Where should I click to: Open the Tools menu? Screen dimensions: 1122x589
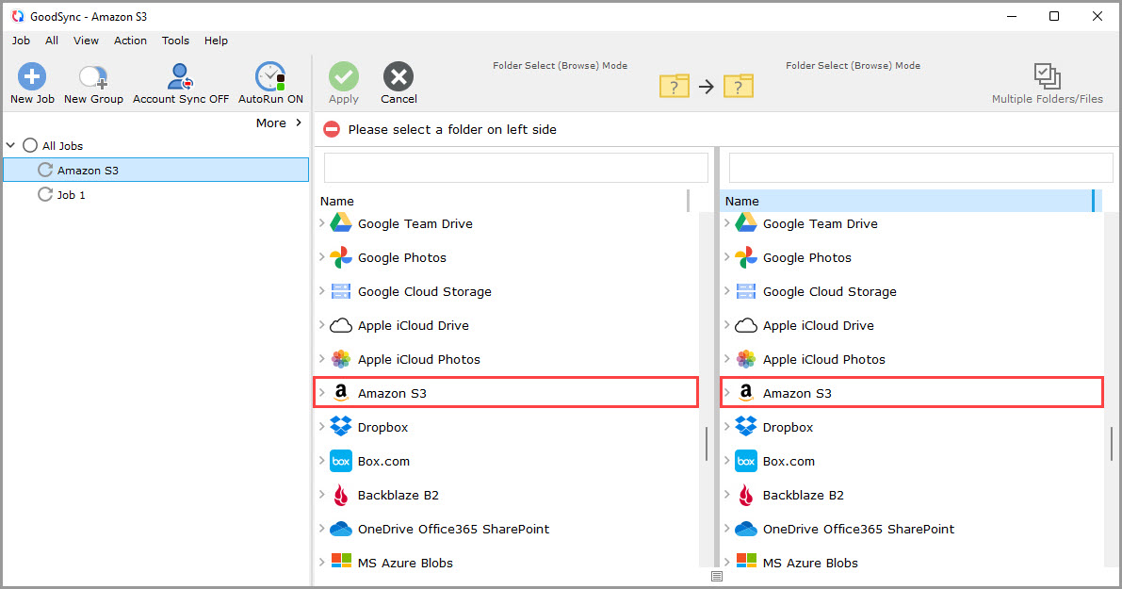(x=175, y=41)
